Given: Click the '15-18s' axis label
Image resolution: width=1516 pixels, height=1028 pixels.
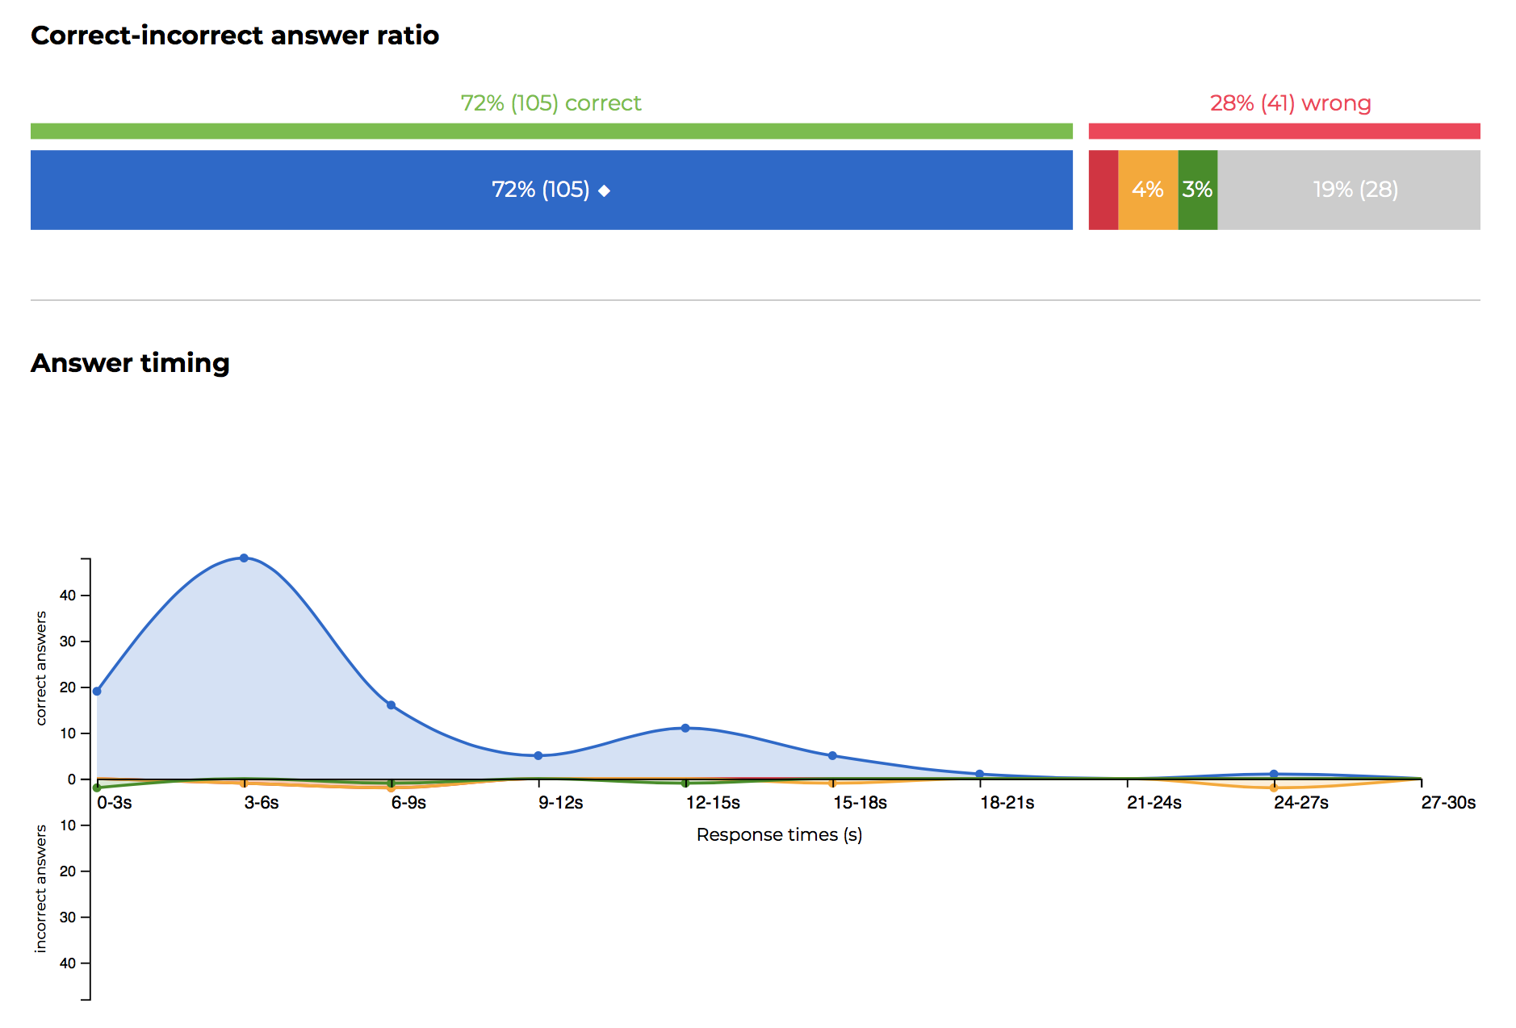Looking at the screenshot, I should coord(861,802).
